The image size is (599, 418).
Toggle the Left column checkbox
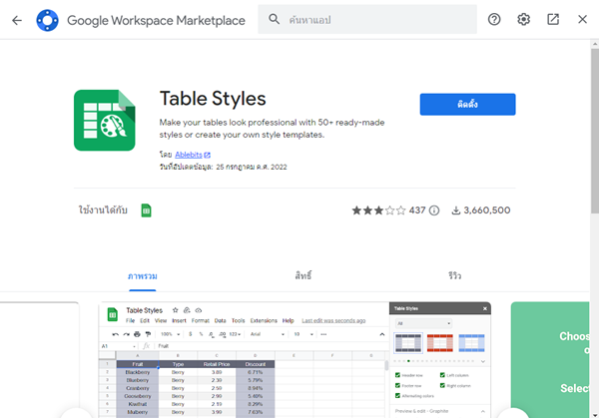click(x=442, y=375)
